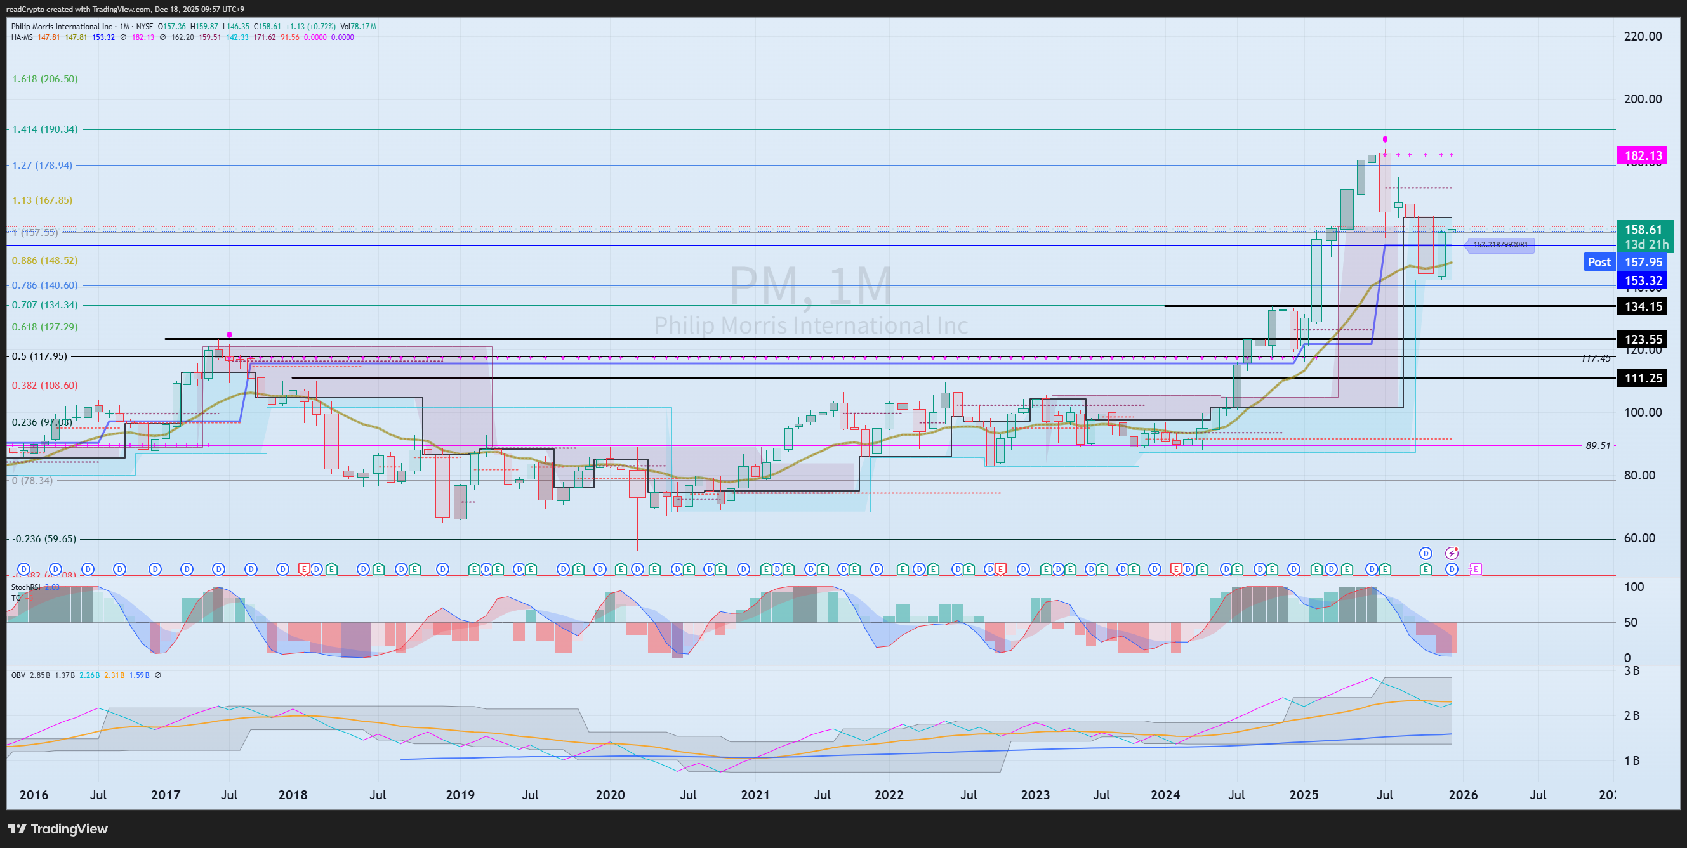Click the red earnings marker near 2018
This screenshot has height=848, width=1687.
[304, 570]
